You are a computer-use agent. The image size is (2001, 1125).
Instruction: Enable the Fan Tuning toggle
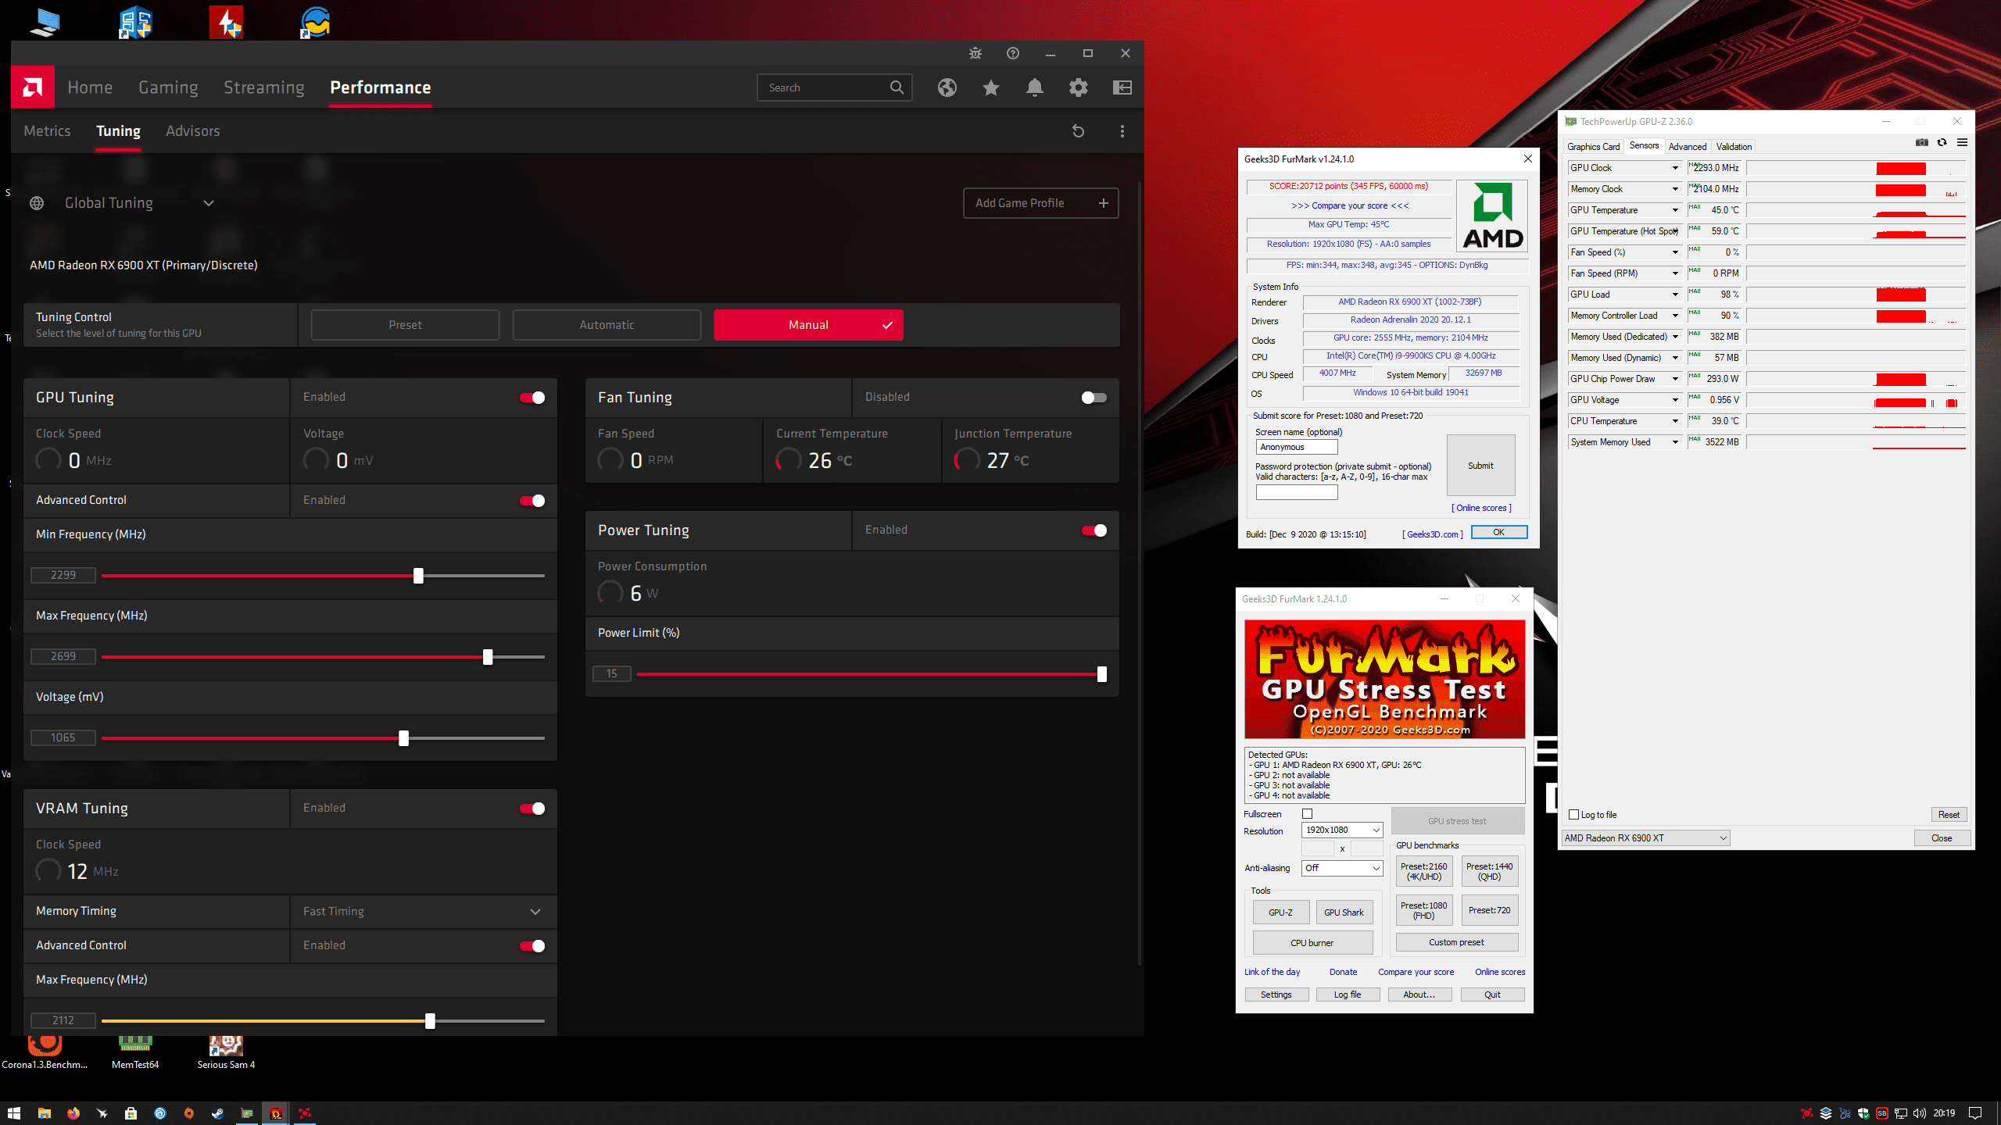(x=1094, y=398)
